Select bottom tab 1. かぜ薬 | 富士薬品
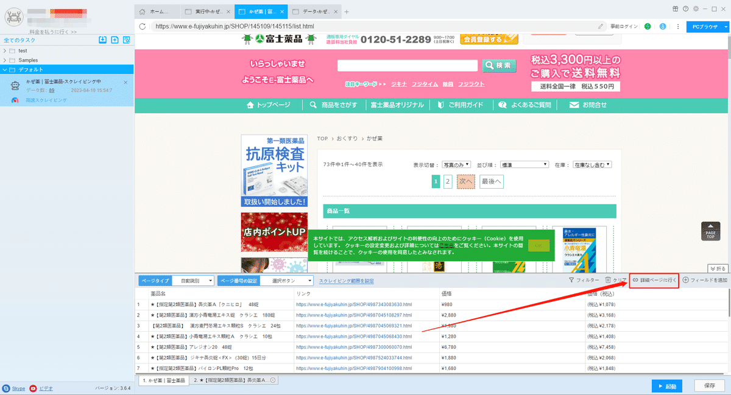731x395 pixels. 163,380
